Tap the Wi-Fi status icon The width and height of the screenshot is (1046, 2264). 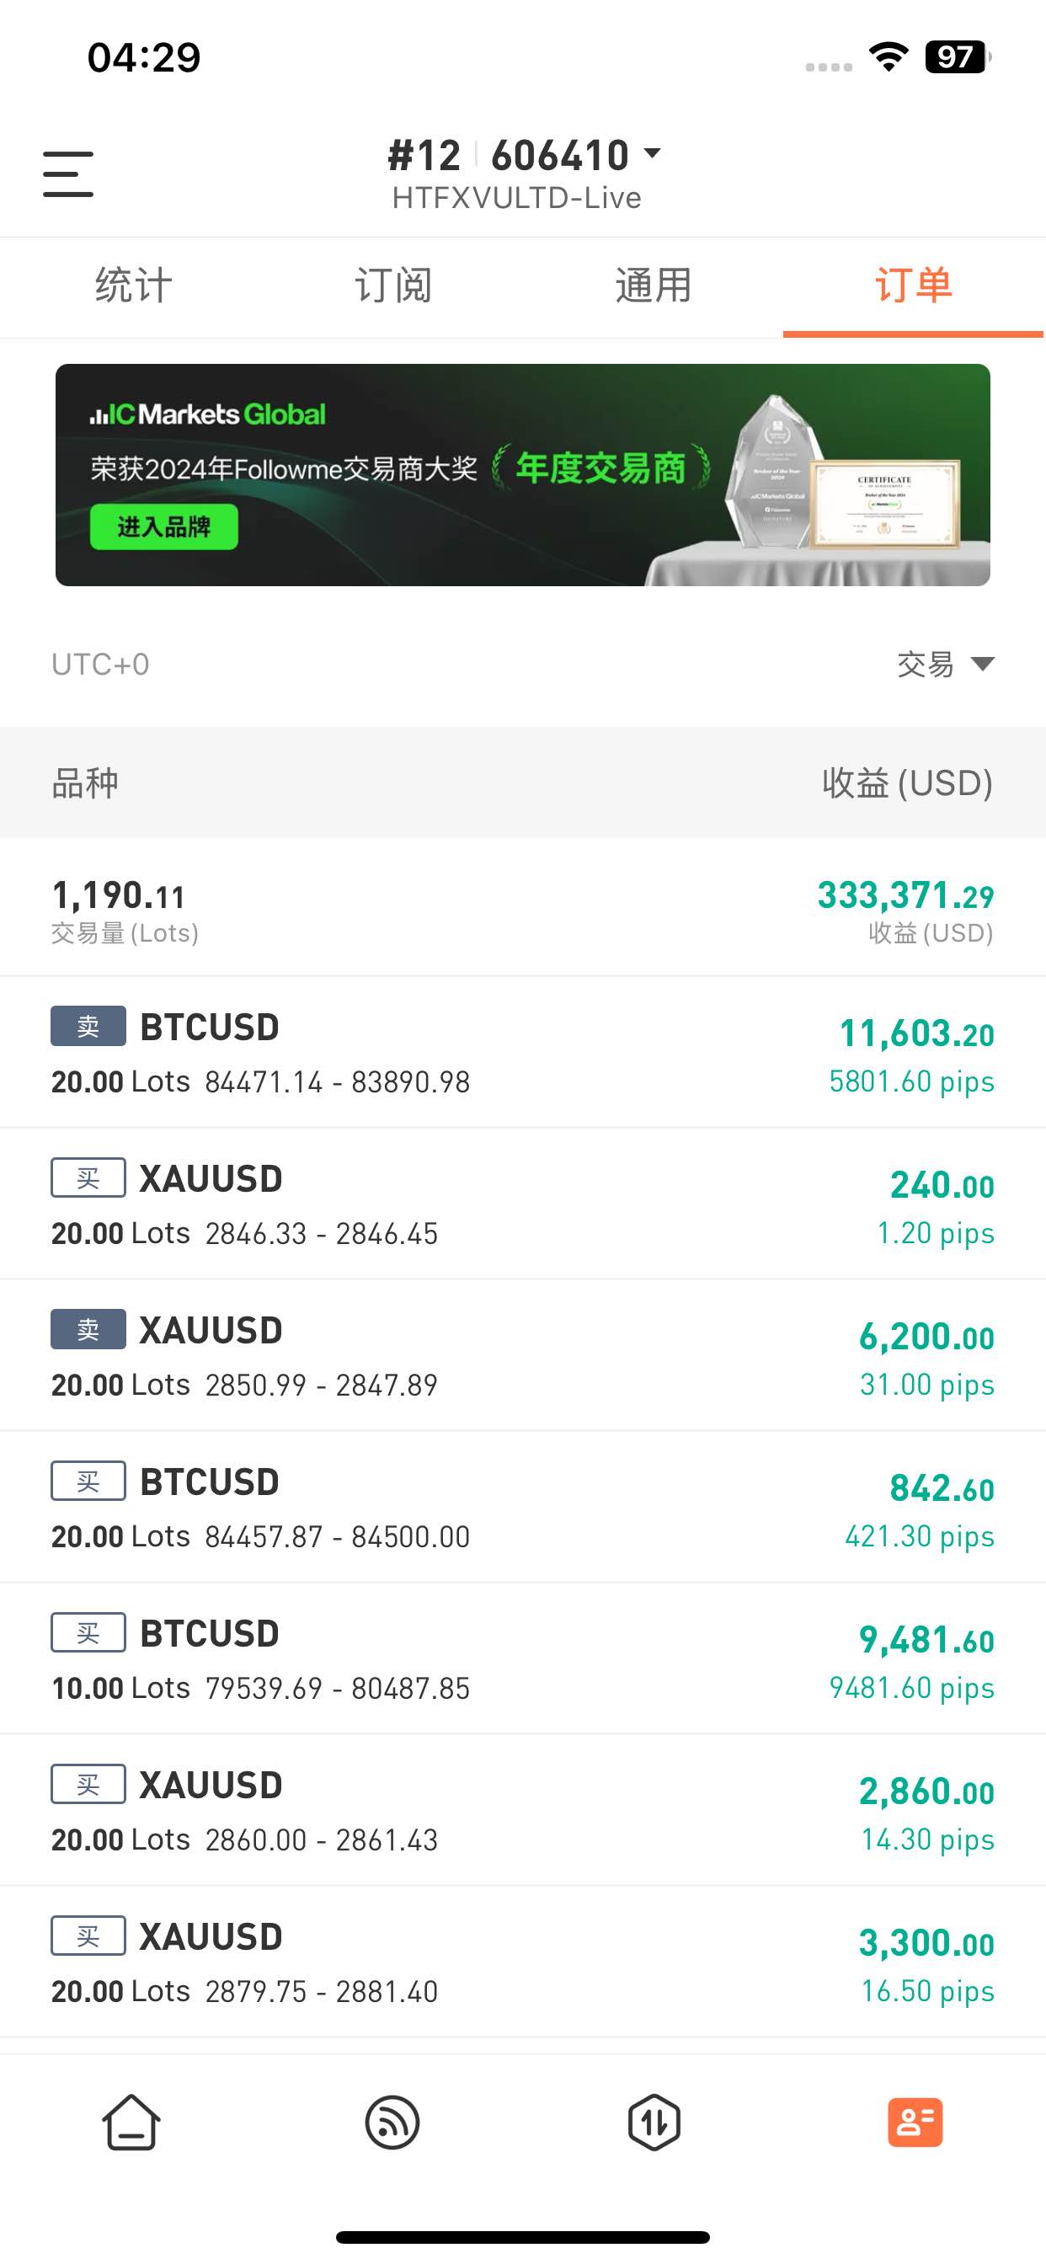pos(889,58)
